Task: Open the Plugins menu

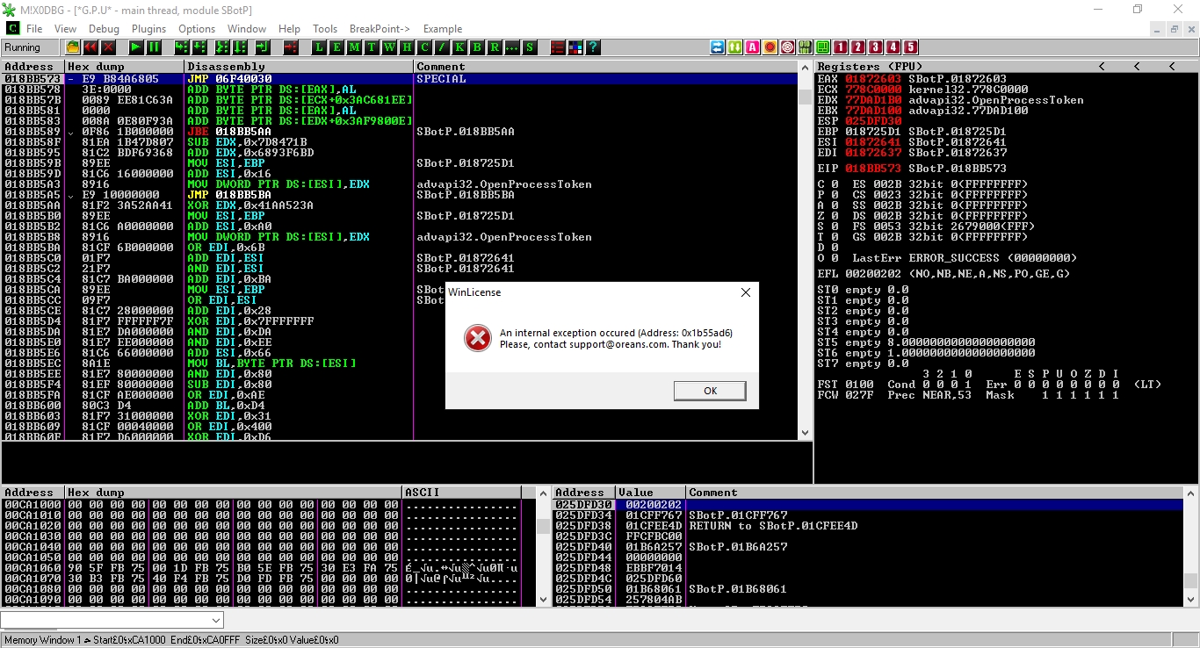Action: 149,29
